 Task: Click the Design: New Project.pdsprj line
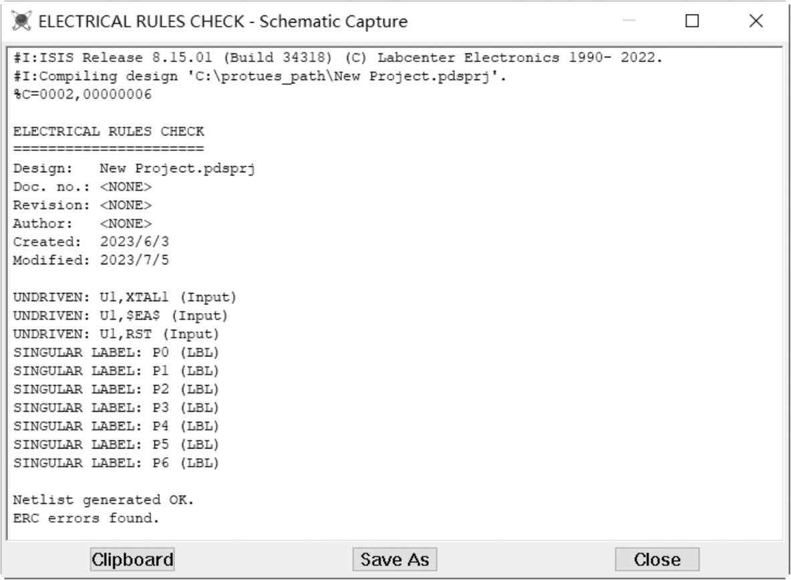134,168
